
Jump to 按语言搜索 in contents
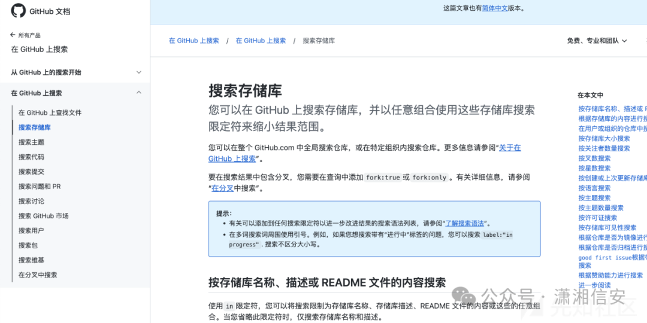click(595, 188)
